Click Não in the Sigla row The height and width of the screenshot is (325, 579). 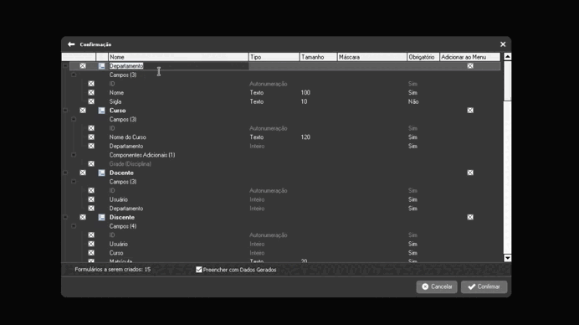pos(413,101)
